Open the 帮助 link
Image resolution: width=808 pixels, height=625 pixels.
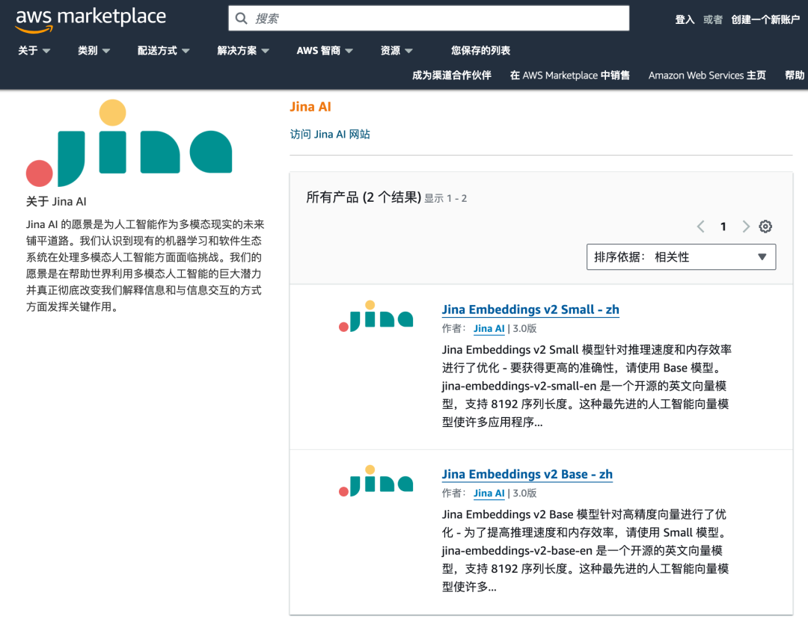pyautogui.click(x=795, y=75)
